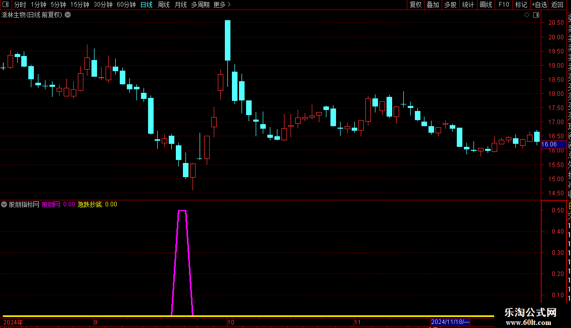Image resolution: width=571 pixels, height=328 pixels.
Task: Expand the 股朋指标网 indicator dropdown
Action: click(4, 204)
